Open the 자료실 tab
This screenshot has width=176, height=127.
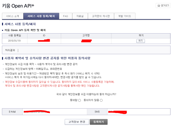click(x=80, y=16)
